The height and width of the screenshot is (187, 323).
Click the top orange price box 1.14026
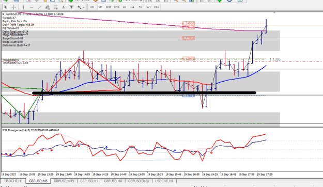[x=189, y=23]
